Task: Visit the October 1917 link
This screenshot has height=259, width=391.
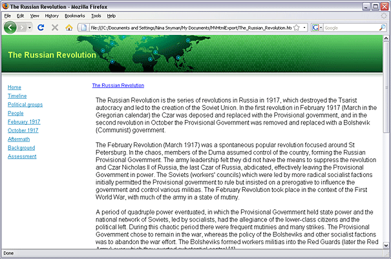Action: pos(23,130)
